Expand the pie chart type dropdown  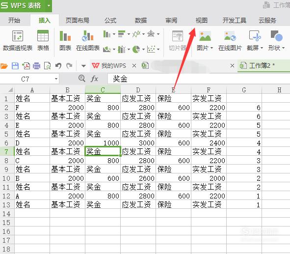point(143,49)
